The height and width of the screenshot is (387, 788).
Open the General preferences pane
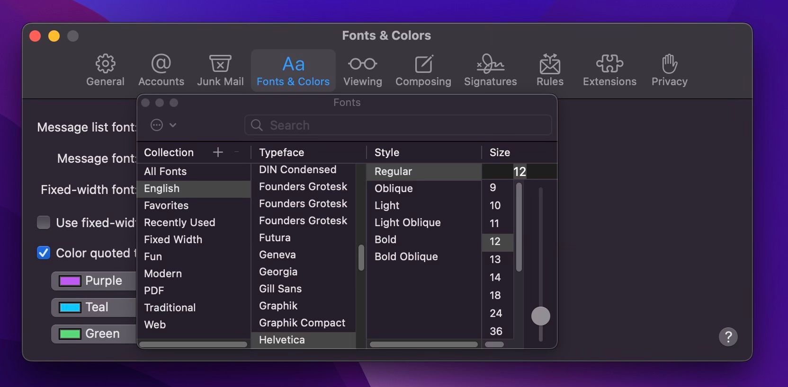105,70
